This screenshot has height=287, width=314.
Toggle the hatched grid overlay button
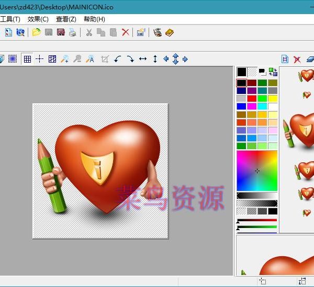(x=52, y=59)
